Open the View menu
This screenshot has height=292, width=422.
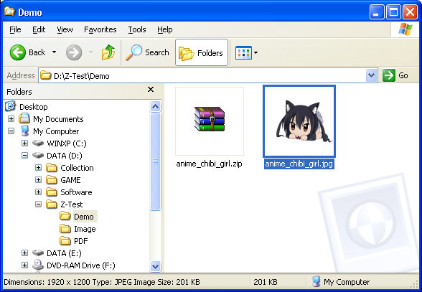pos(65,29)
